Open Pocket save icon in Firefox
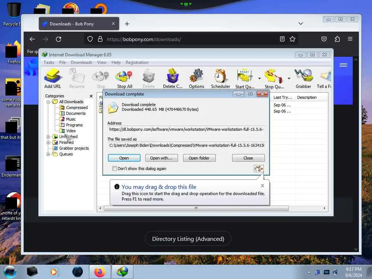Image resolution: width=372 pixels, height=279 pixels. (324, 39)
